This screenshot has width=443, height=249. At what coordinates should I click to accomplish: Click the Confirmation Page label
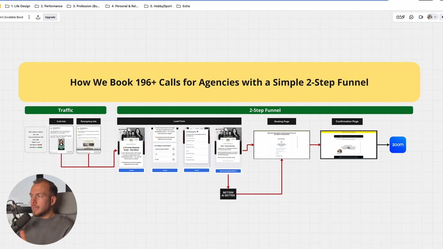pos(347,121)
